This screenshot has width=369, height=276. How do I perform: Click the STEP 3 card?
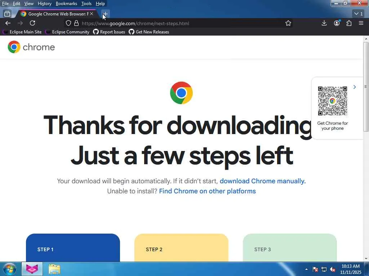click(x=290, y=248)
